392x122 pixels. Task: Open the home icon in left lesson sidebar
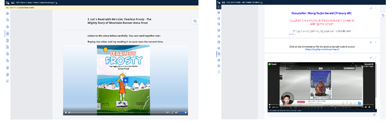[x=7, y=13]
